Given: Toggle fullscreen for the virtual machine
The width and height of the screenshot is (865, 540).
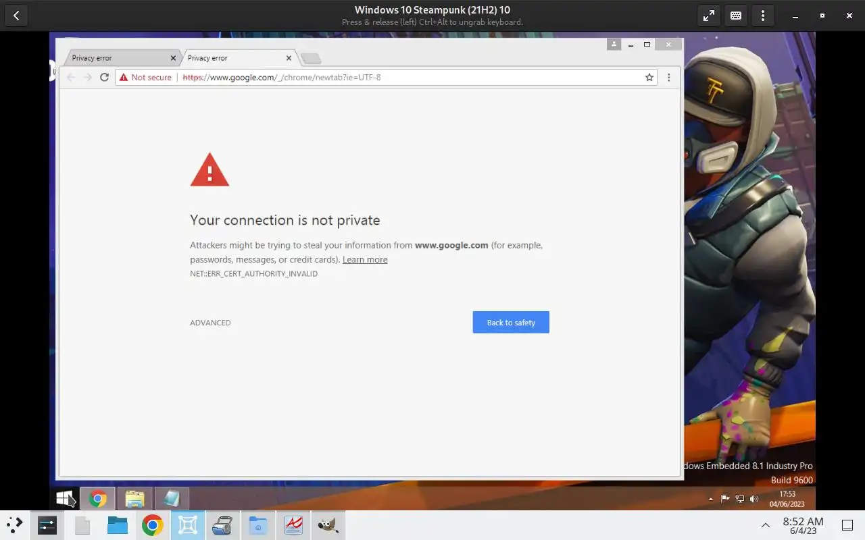Looking at the screenshot, I should pyautogui.click(x=709, y=16).
